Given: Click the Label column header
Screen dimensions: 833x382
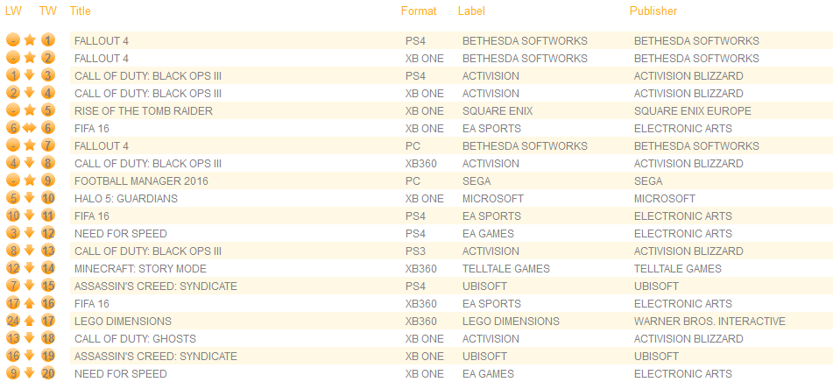Looking at the screenshot, I should point(471,11).
